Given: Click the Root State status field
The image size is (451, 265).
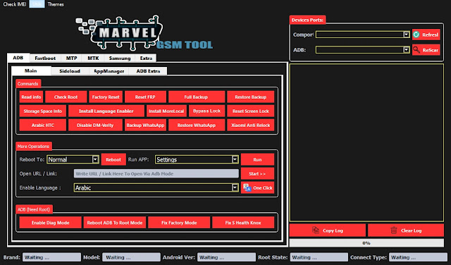Looking at the screenshot, I should [319, 257].
